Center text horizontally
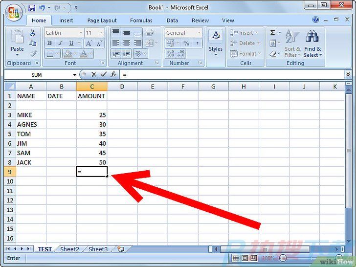Viewport: 356px width, 267px height. point(127,43)
